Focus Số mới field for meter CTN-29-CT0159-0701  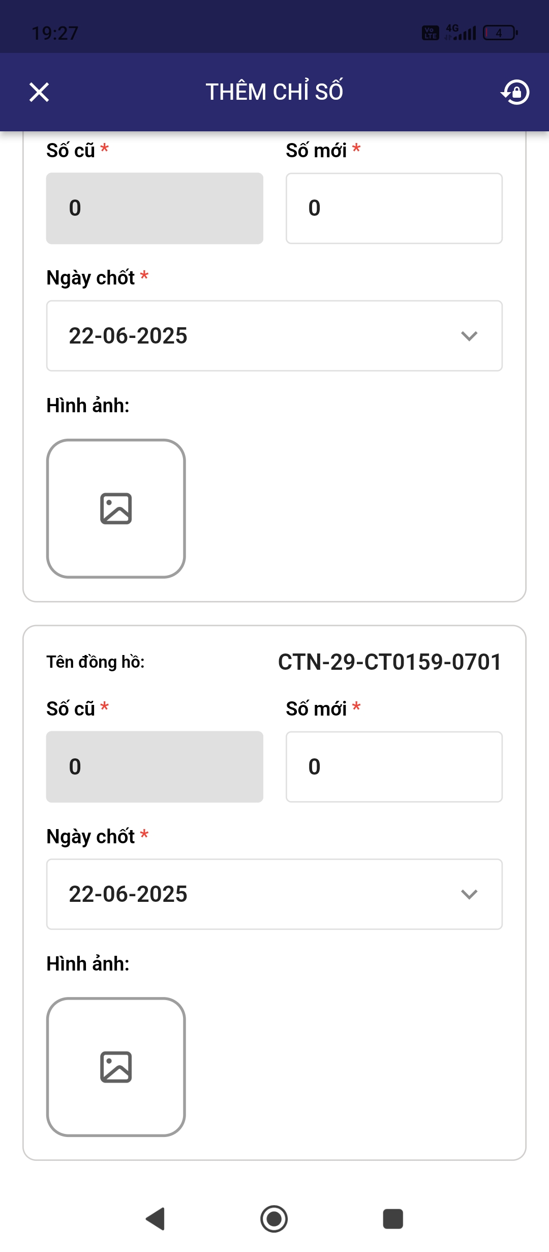[x=394, y=767]
